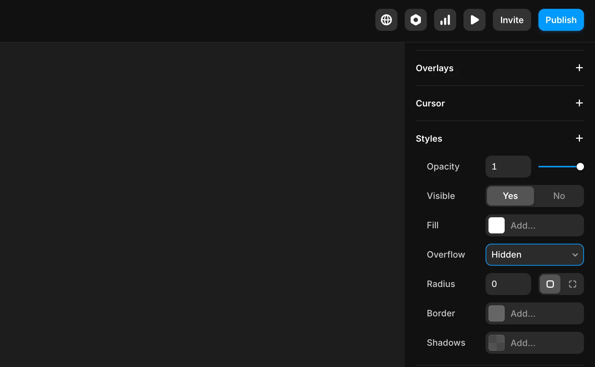Screen dimensions: 595x367
Task: Add a style with the plus icon
Action: click(x=579, y=138)
